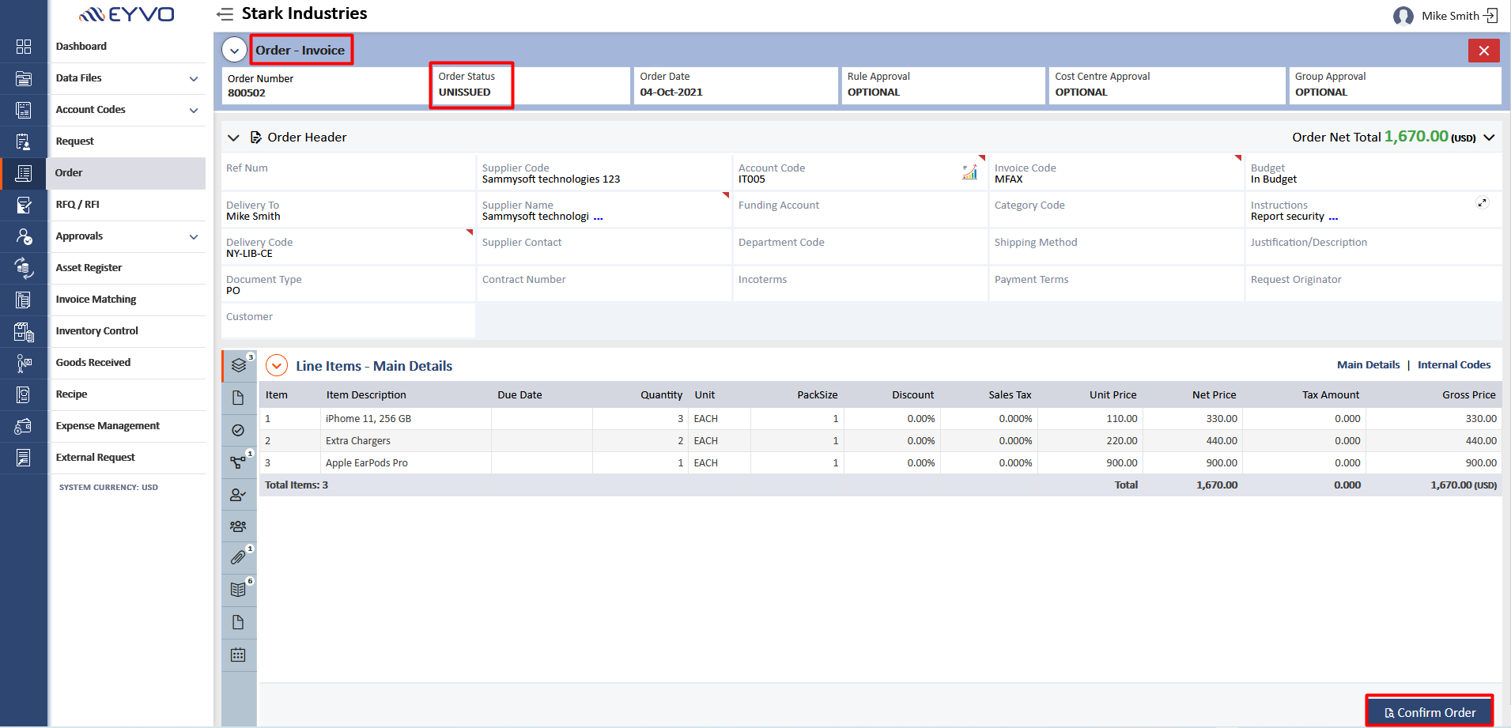
Task: Click the Expense Management sidebar icon
Action: tap(24, 426)
